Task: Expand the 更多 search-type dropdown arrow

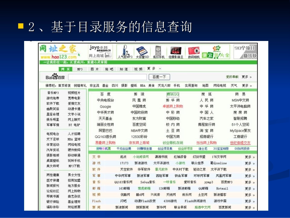Action: (160, 69)
